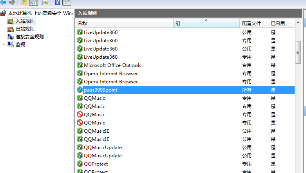The width and height of the screenshot is (306, 173).
Task: Click 是 in the pass9999point row
Action: [x=273, y=90]
